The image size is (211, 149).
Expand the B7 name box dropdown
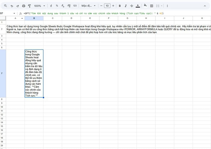click(14, 13)
